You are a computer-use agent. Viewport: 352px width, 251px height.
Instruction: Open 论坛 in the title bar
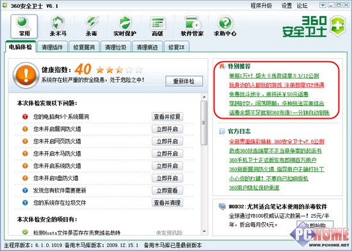302,6
